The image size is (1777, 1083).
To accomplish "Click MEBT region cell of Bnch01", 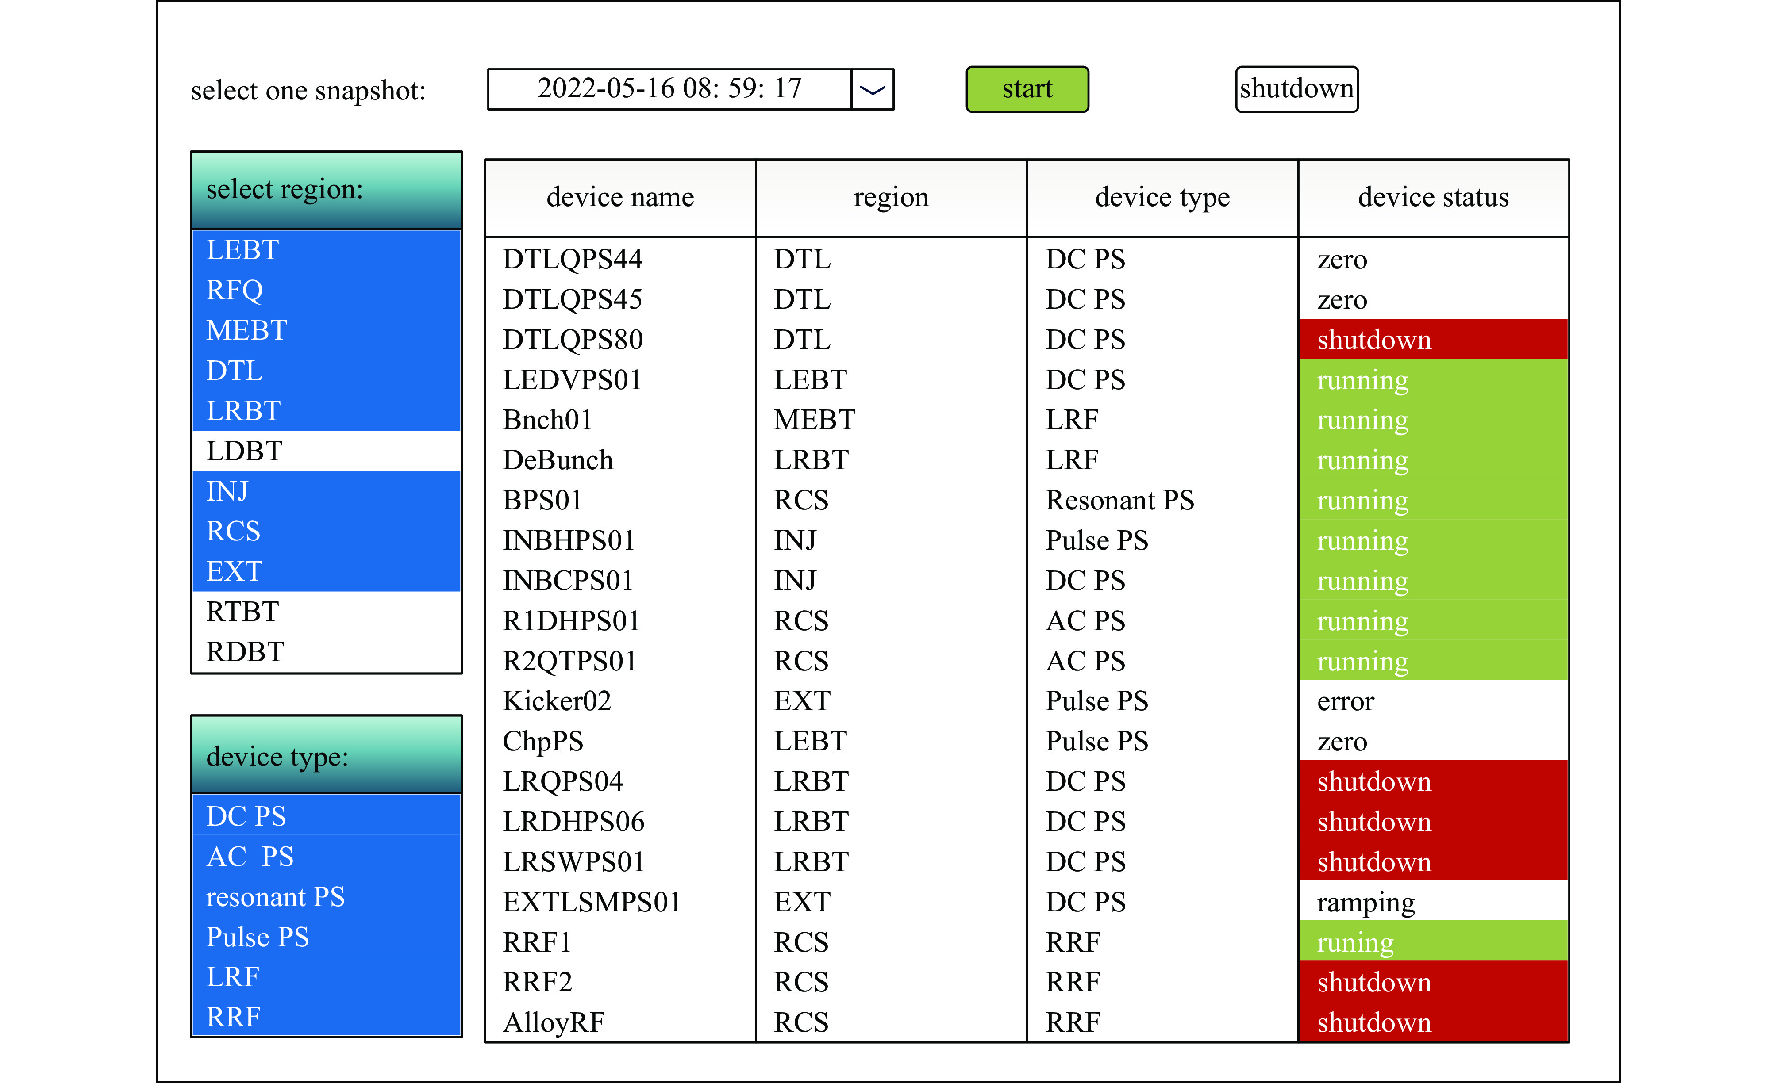I will click(815, 420).
